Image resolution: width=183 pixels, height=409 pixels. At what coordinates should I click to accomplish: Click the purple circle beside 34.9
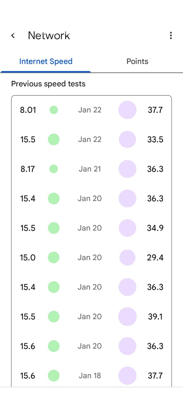tap(127, 228)
